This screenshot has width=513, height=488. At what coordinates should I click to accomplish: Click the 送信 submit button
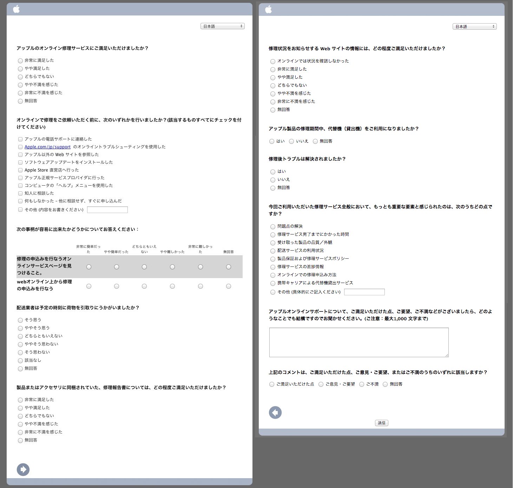[x=382, y=423]
